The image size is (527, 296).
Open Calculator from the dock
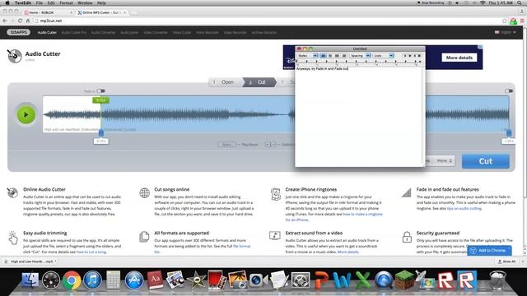(113, 280)
